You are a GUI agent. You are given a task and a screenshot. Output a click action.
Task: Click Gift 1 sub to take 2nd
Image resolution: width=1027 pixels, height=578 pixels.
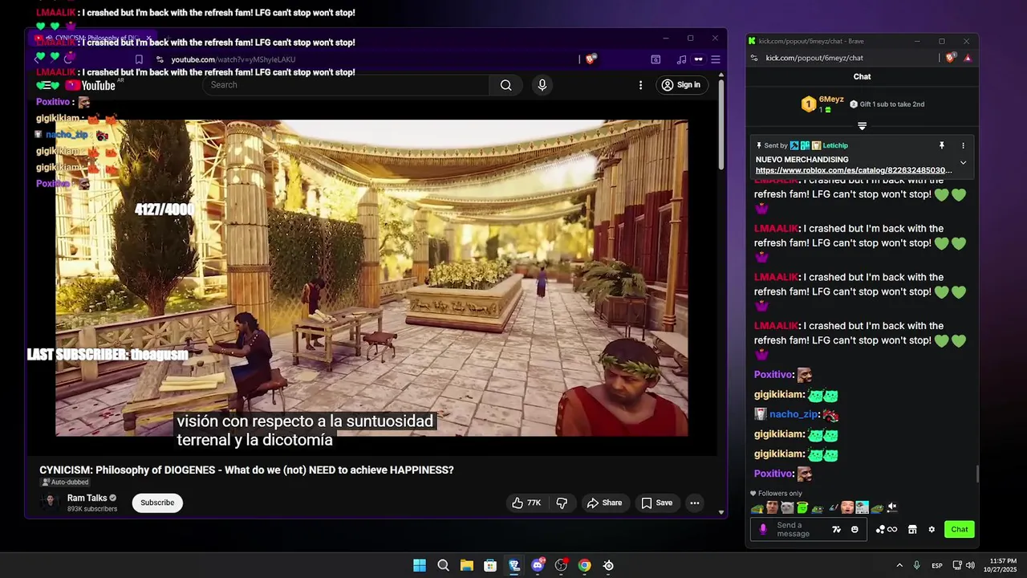pos(887,104)
